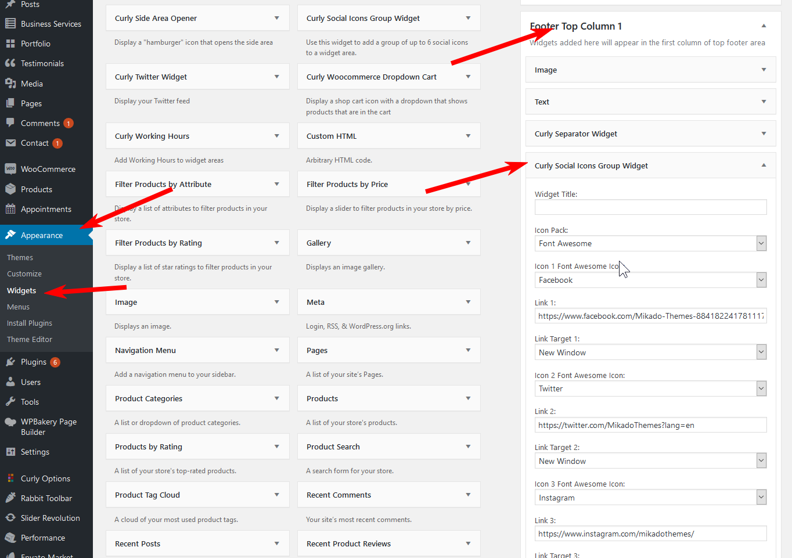Click the WooCommerce logo icon
Screen dimensions: 792x558
pyautogui.click(x=10, y=169)
